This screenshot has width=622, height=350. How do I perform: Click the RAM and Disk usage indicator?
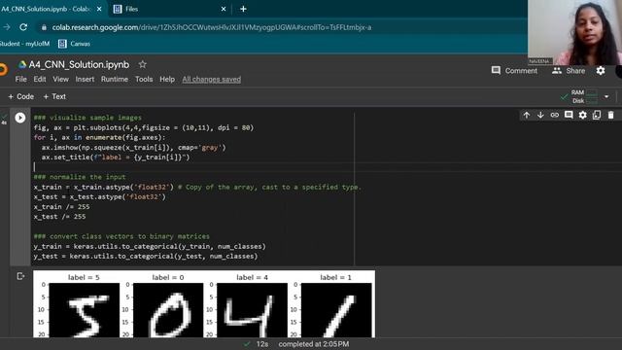[x=584, y=96]
